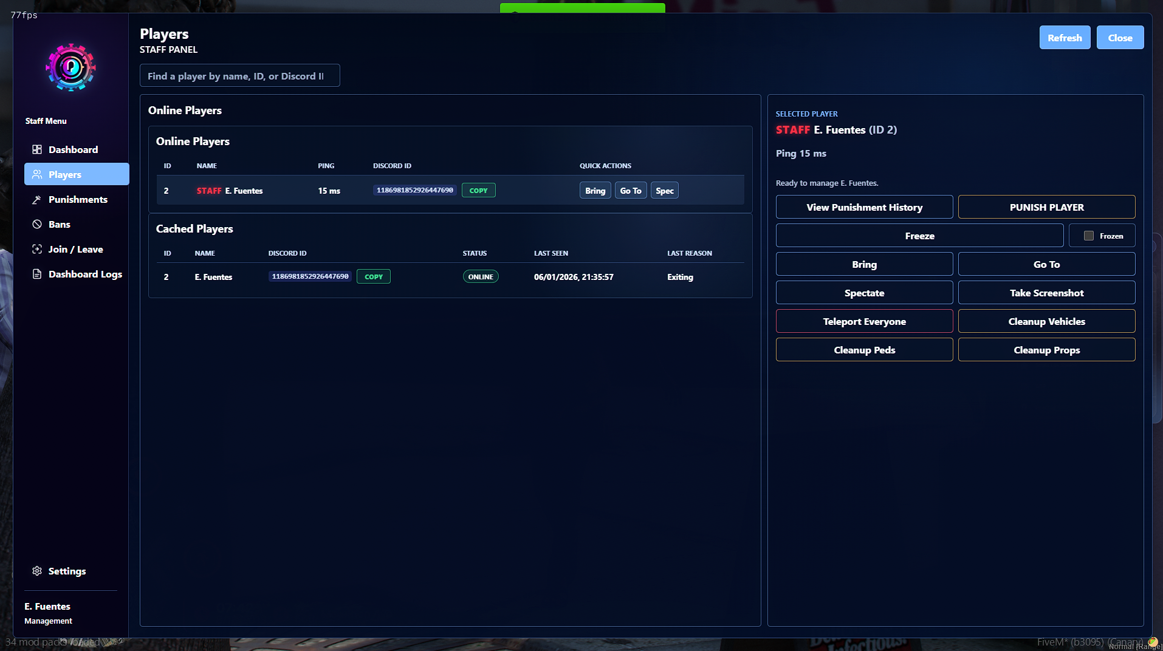Copy Discord ID in Online Players row
The width and height of the screenshot is (1163, 651).
(x=478, y=190)
